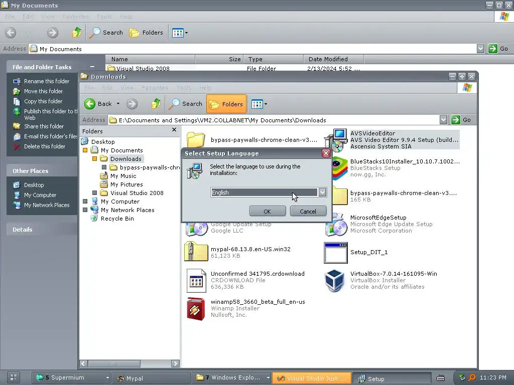514x385 pixels.
Task: Click Delete this folder task
Action: pyautogui.click(x=45, y=146)
